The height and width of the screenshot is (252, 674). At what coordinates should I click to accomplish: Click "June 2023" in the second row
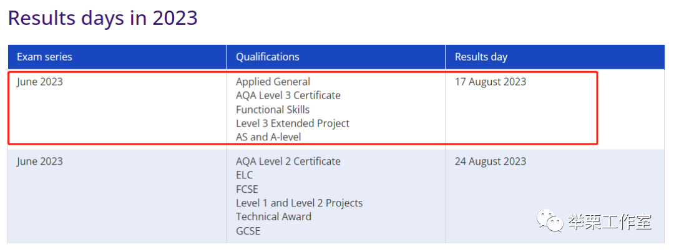(x=39, y=162)
